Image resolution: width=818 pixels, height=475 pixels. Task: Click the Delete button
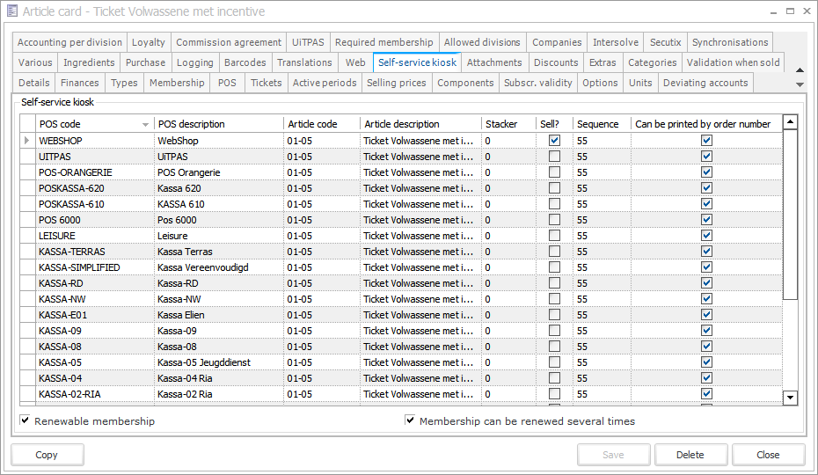pyautogui.click(x=690, y=455)
